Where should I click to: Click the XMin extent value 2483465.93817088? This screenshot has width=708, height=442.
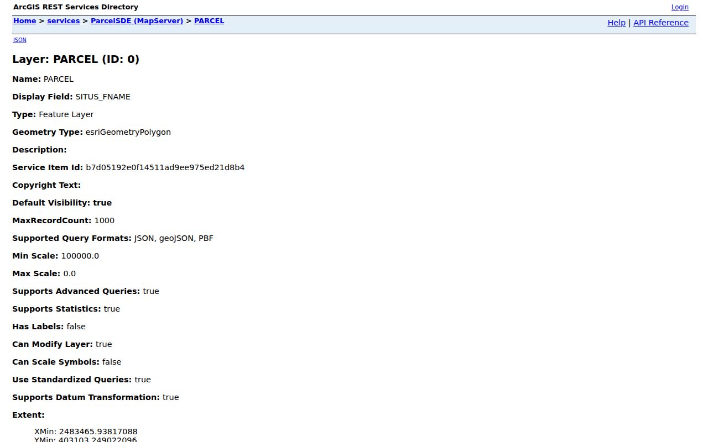point(86,432)
